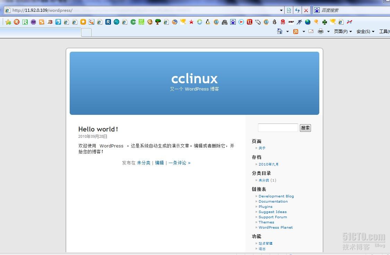Click the blog sidebar search input

point(278,128)
